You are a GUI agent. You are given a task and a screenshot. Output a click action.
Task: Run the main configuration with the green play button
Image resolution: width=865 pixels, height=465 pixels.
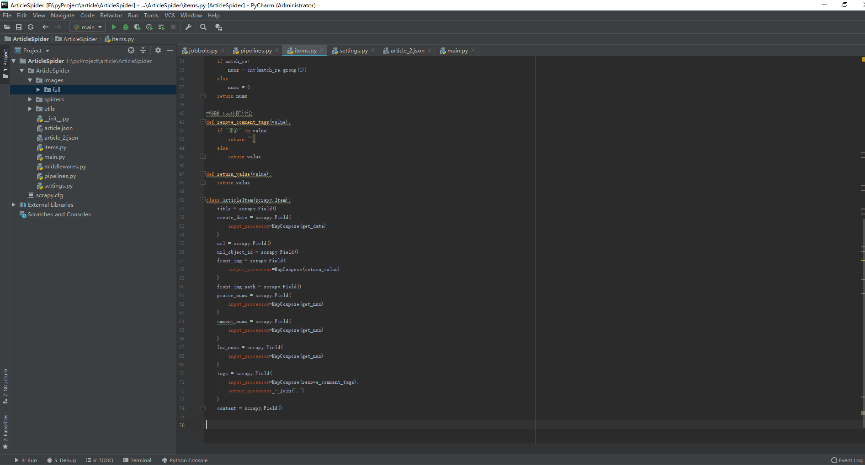pyautogui.click(x=114, y=27)
